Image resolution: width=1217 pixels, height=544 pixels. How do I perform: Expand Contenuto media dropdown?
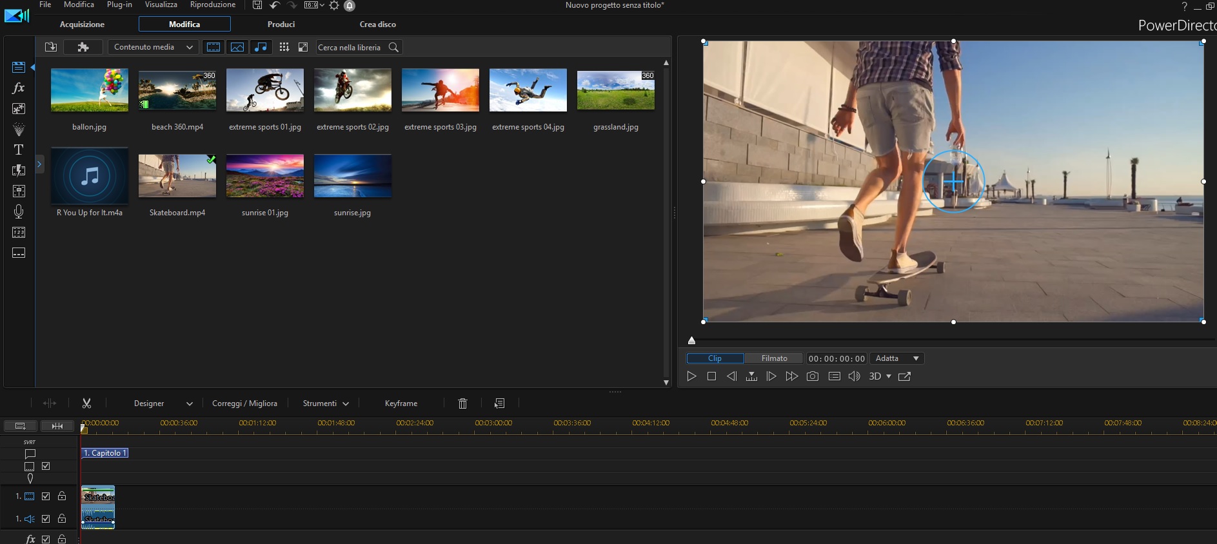[x=152, y=47]
